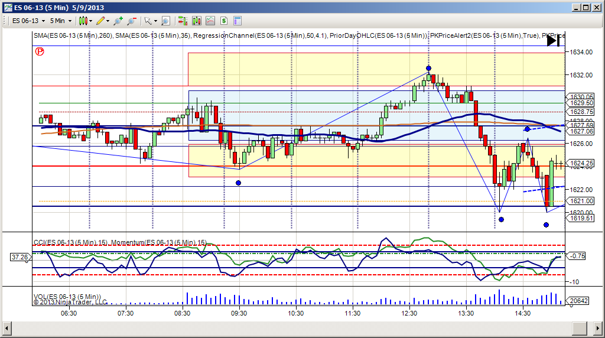Click the 37.26 CCI value label
The height and width of the screenshot is (338, 605).
tap(19, 257)
